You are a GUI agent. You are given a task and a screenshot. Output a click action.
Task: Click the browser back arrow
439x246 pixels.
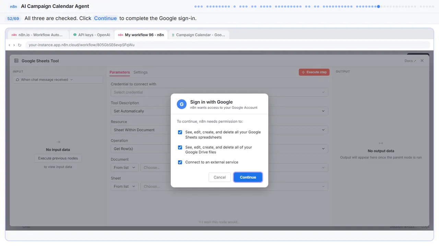click(x=9, y=45)
